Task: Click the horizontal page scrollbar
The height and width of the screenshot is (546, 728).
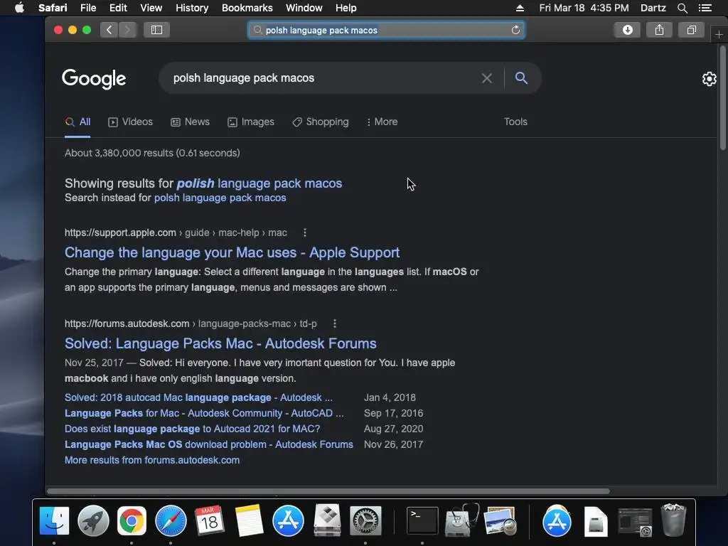Action: tap(328, 491)
